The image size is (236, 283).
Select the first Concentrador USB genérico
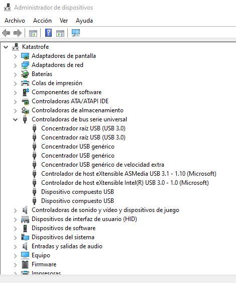coord(78,147)
